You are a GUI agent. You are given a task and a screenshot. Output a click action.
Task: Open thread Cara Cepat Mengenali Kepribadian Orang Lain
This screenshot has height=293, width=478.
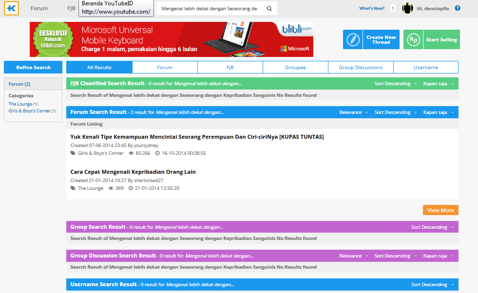[x=133, y=172]
